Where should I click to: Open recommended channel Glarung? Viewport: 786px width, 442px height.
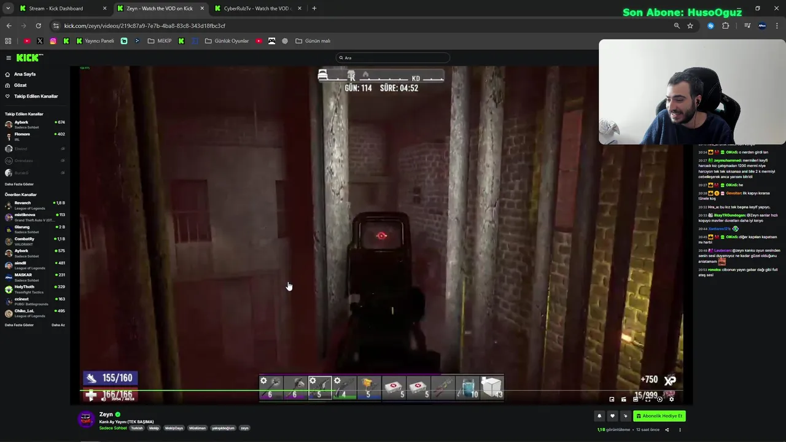point(35,229)
